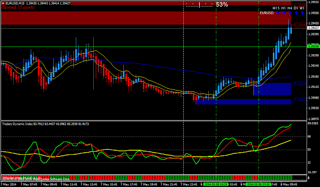This screenshot has height=187, width=320.
Task: Click the 53% strength reading
Action: [x=222, y=5]
